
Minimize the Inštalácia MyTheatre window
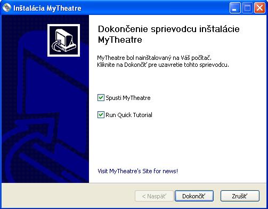tap(235, 8)
